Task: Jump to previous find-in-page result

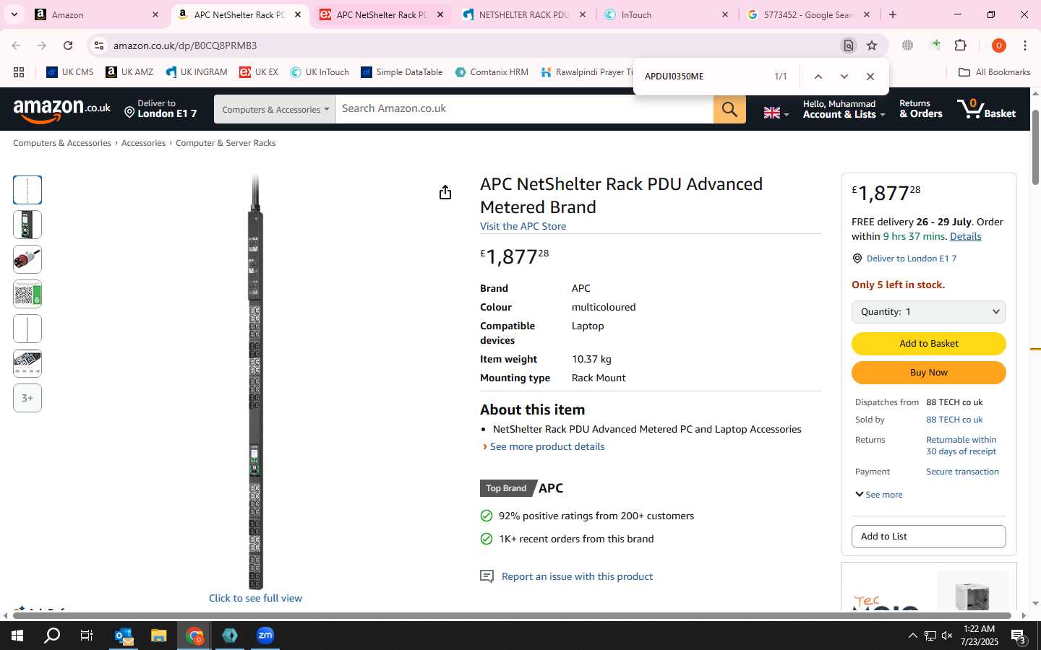Action: (x=818, y=77)
